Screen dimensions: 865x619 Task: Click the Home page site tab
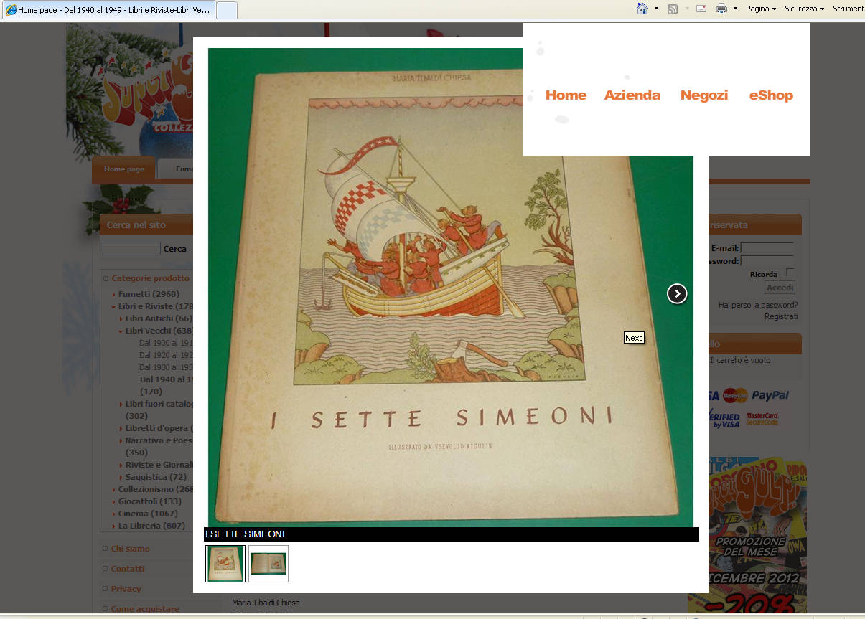click(123, 169)
